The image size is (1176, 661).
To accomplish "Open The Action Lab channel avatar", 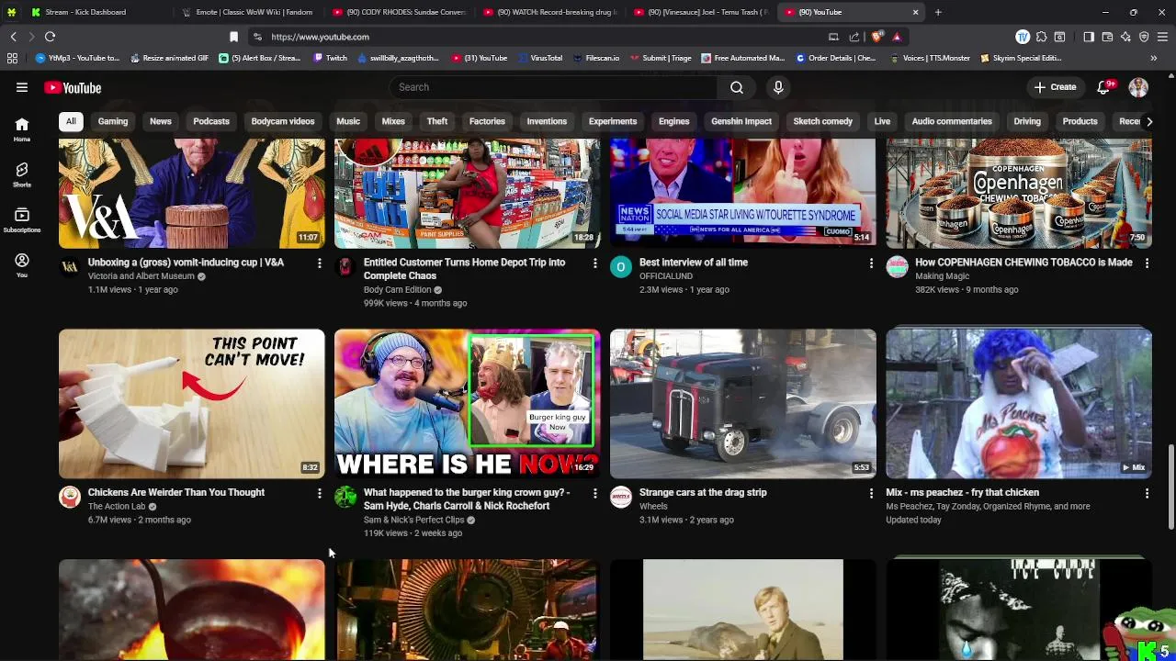I will [70, 497].
